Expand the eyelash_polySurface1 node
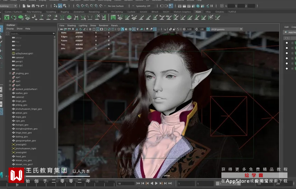This screenshot has width=296, height=189. tap(10, 89)
